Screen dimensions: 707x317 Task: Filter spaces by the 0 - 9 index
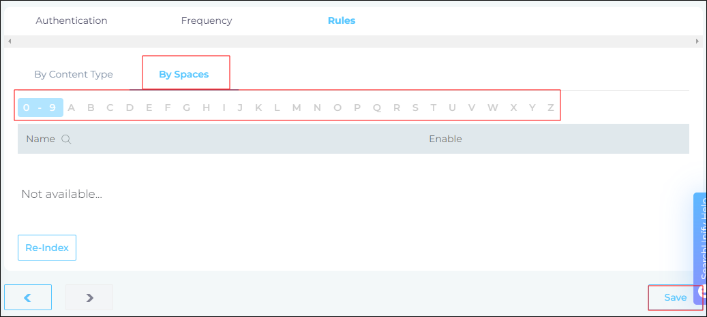[40, 107]
